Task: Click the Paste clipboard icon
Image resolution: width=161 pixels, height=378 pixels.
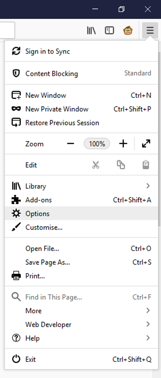Action: 146,165
